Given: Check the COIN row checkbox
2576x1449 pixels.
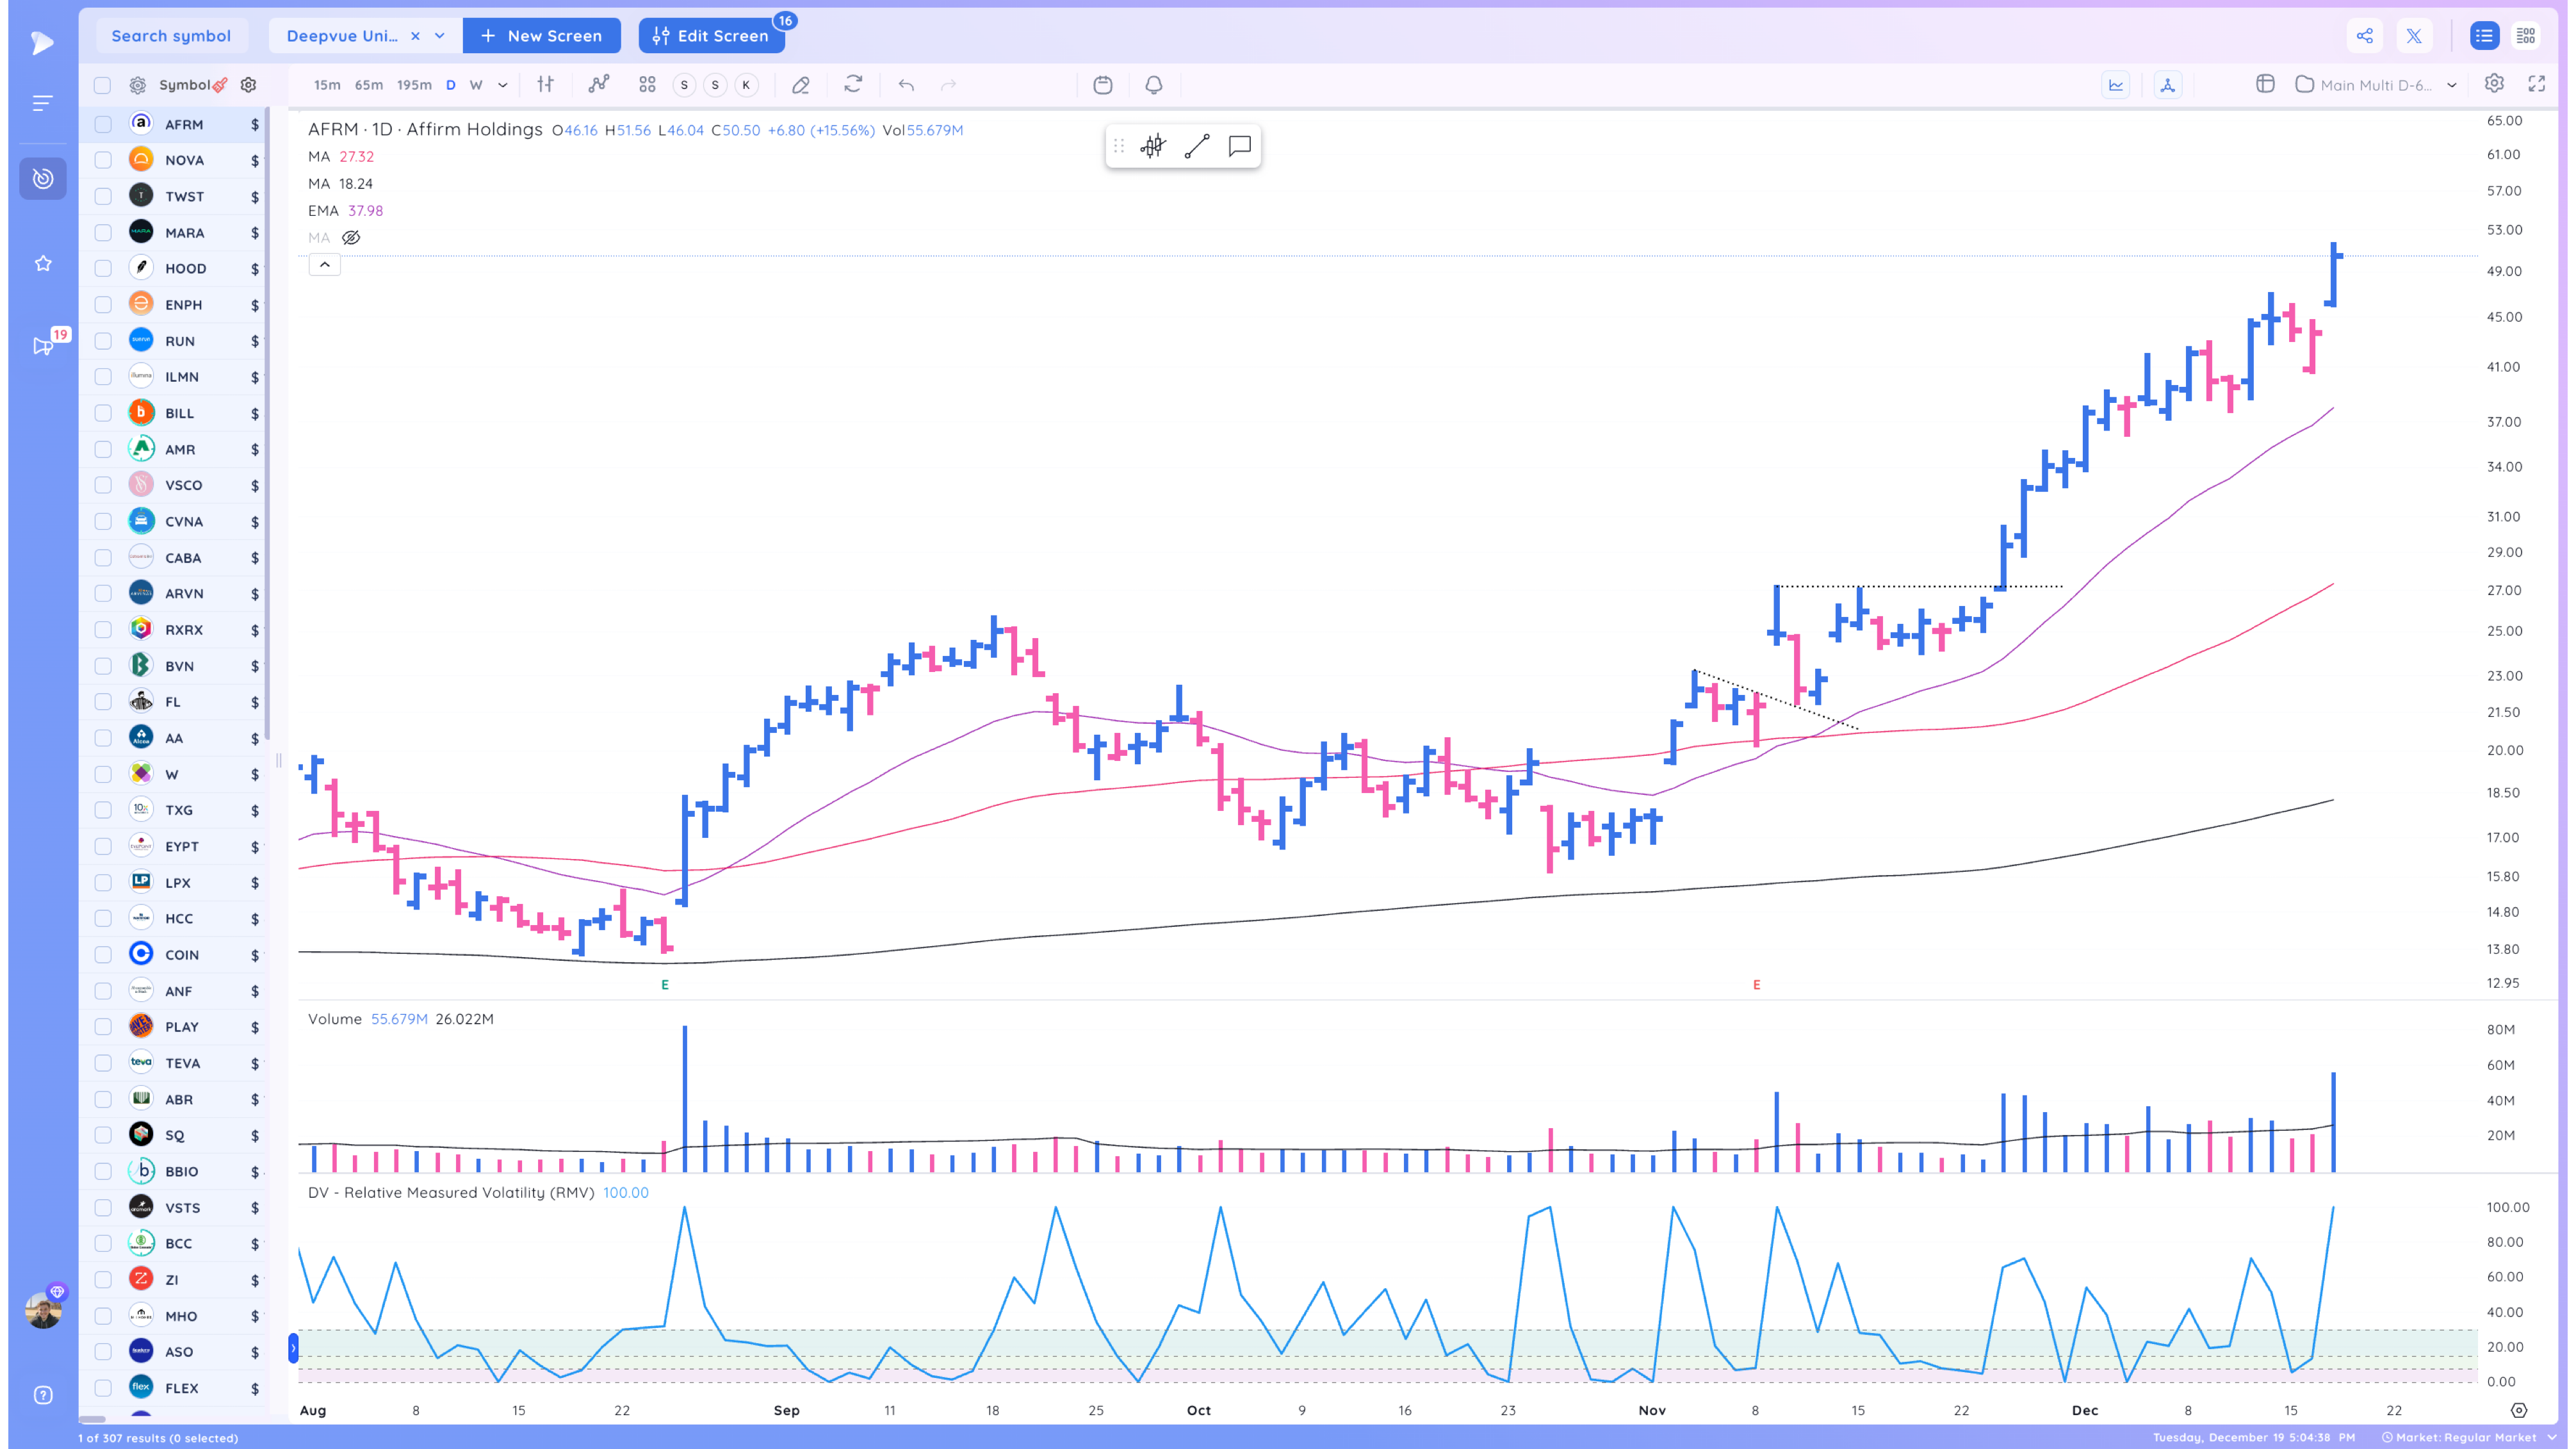Looking at the screenshot, I should click(x=103, y=955).
